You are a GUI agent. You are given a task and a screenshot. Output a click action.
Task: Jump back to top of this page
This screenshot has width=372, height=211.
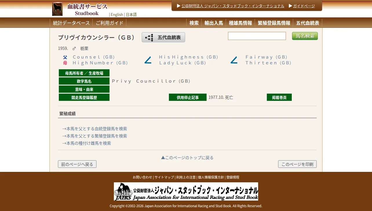(187, 158)
